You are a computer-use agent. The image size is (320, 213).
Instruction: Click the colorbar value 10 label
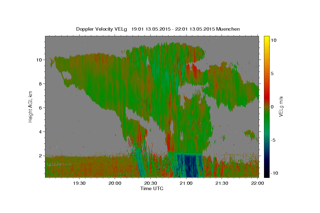pos(274,40)
